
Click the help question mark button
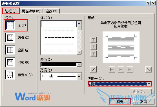tap(148, 3)
